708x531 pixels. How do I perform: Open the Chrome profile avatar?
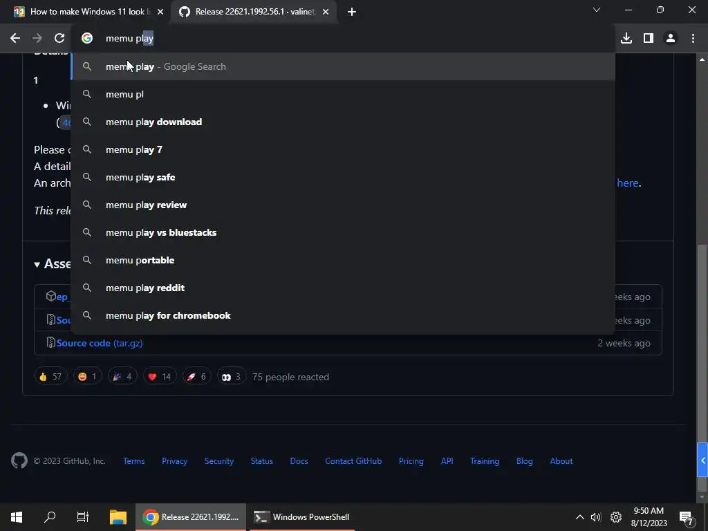point(671,39)
